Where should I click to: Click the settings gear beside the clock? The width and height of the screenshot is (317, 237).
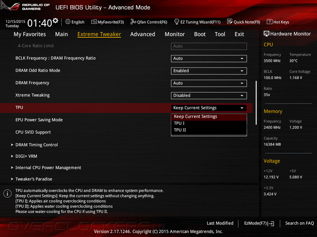(x=55, y=21)
